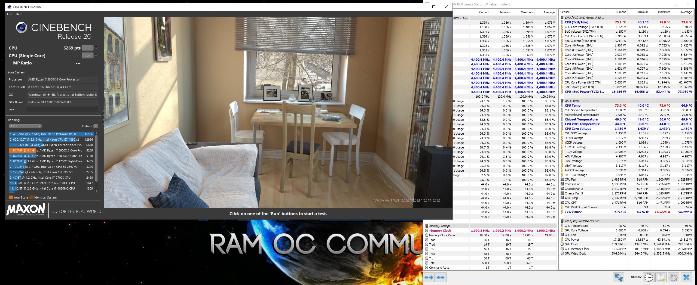This screenshot has width=697, height=285.
Task: Run the CPU (Single Core) benchmark
Action: coord(87,56)
